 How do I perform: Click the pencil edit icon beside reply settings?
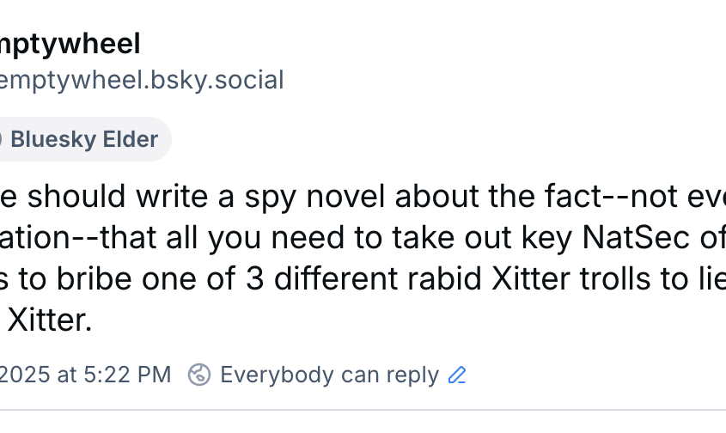pyautogui.click(x=458, y=375)
